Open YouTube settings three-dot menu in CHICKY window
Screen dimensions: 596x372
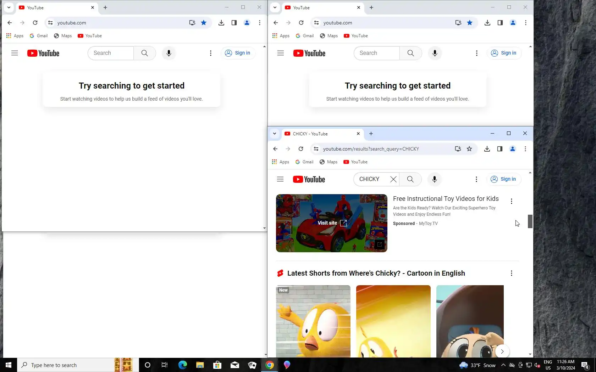pyautogui.click(x=476, y=179)
